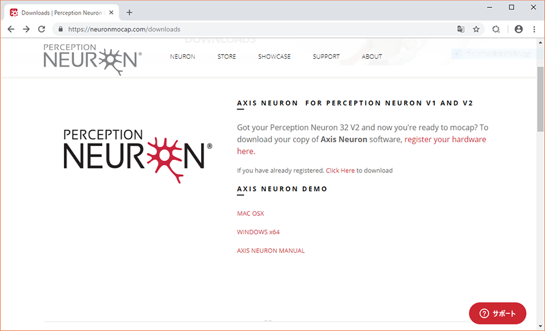Viewport: 545px width, 331px height.
Task: Reload the Downloads page
Action: click(42, 29)
